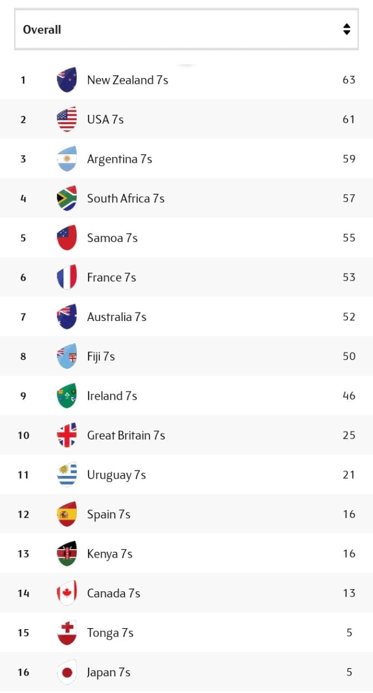Screen dimensions: 373x693
Task: Open the Australia 7s team link
Action: pyautogui.click(x=117, y=317)
